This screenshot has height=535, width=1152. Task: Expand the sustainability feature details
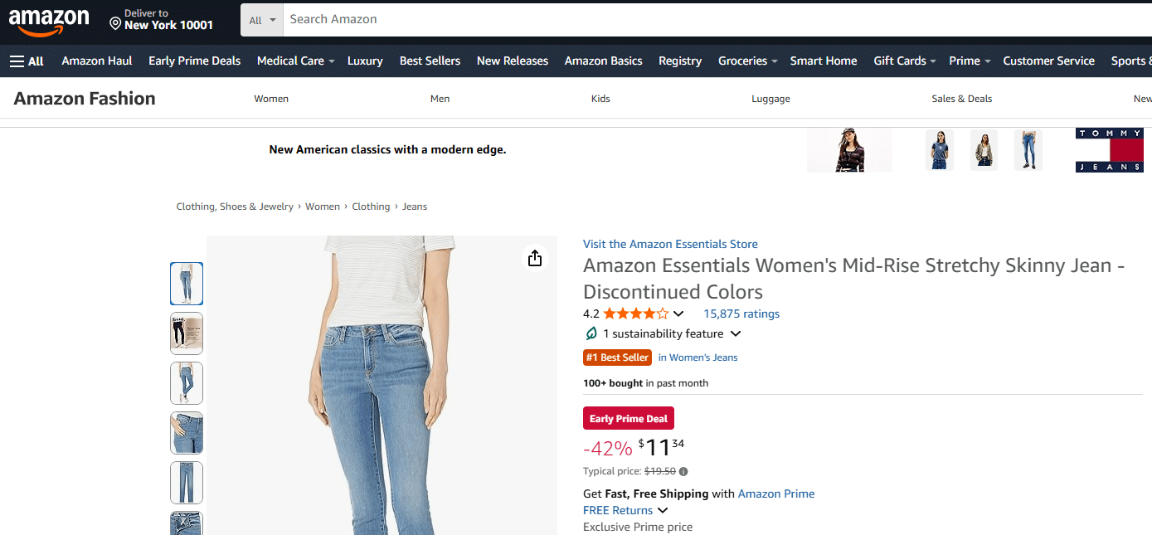(x=735, y=333)
